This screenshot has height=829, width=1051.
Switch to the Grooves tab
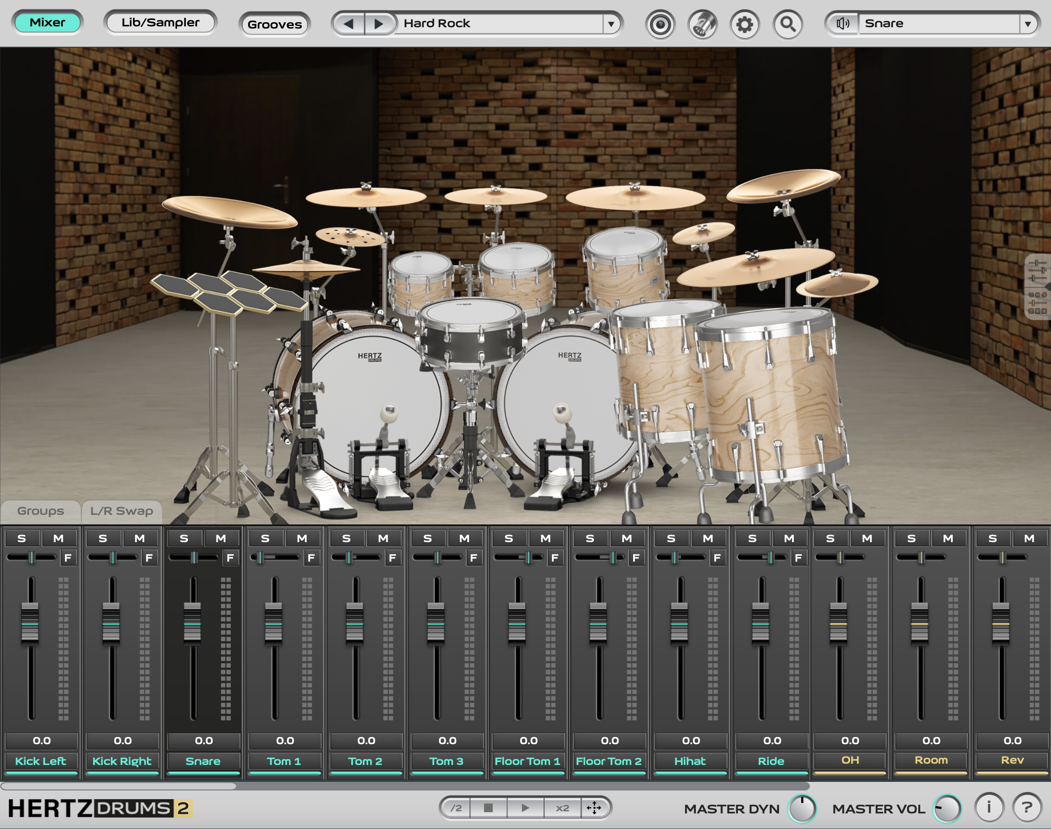coord(275,24)
